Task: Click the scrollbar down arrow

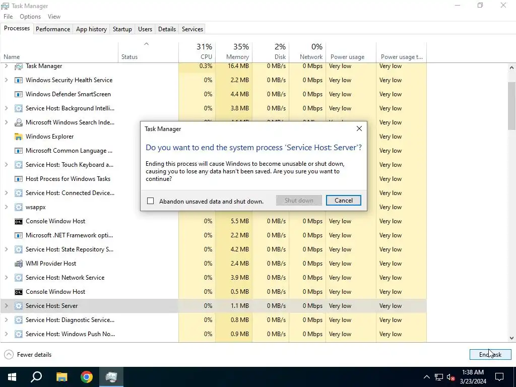Action: [x=511, y=338]
